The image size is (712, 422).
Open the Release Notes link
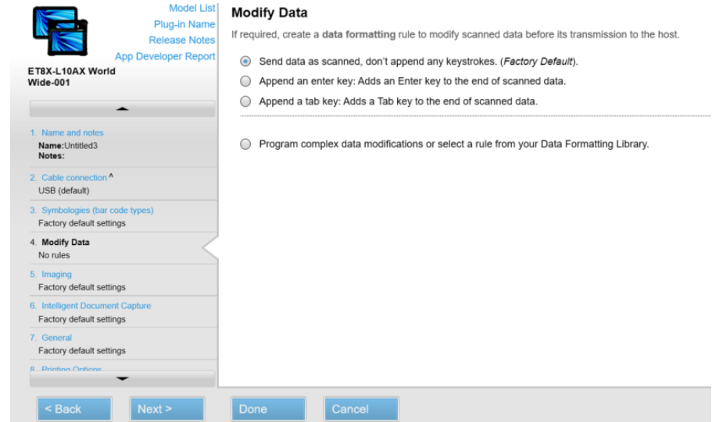(181, 41)
